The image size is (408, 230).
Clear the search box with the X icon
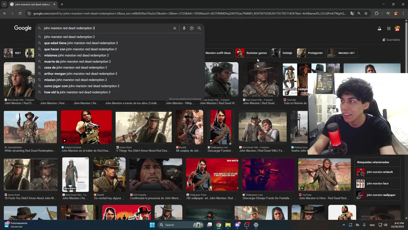pos(175,28)
